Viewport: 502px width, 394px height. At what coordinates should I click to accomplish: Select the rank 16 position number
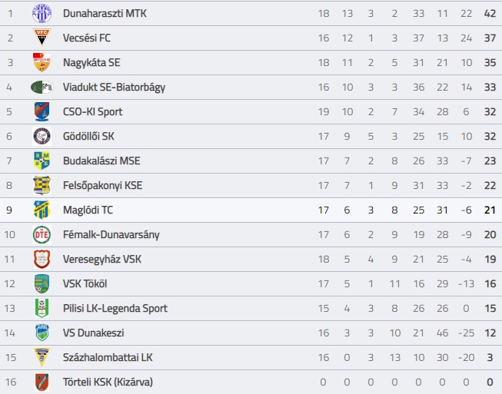click(x=11, y=382)
